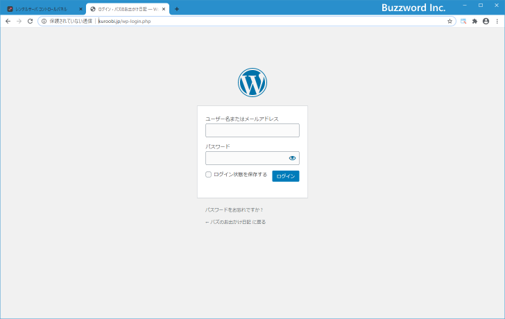Open the extensions puzzle icon
The height and width of the screenshot is (319, 505).
tap(474, 21)
